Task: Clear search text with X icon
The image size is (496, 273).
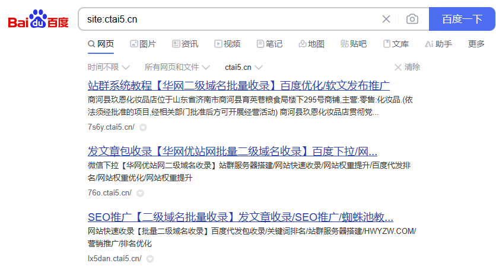Action: click(386, 20)
